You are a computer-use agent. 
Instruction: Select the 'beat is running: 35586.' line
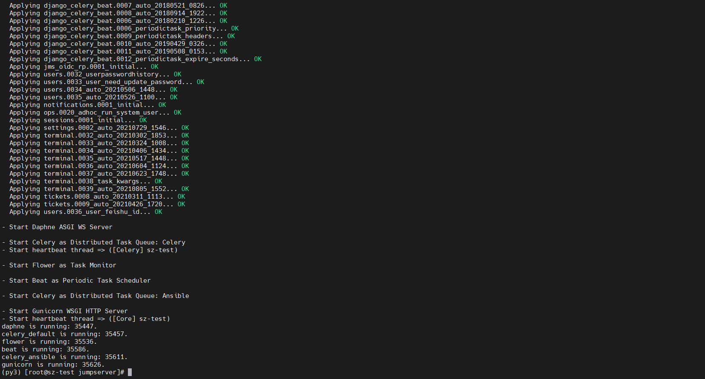coord(45,349)
